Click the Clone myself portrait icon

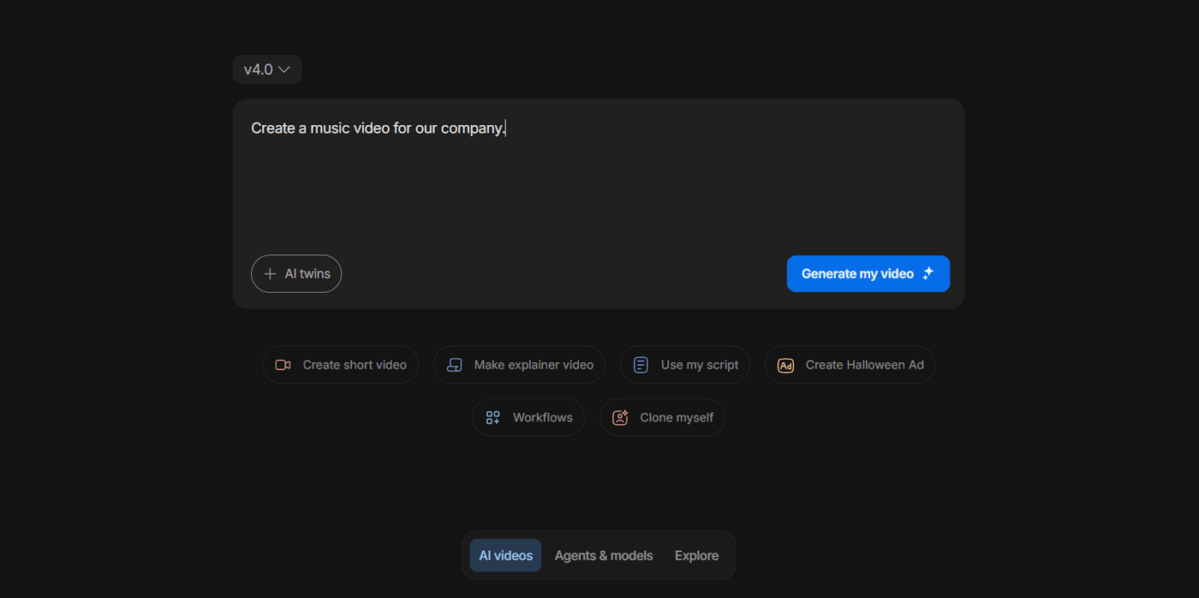[620, 418]
